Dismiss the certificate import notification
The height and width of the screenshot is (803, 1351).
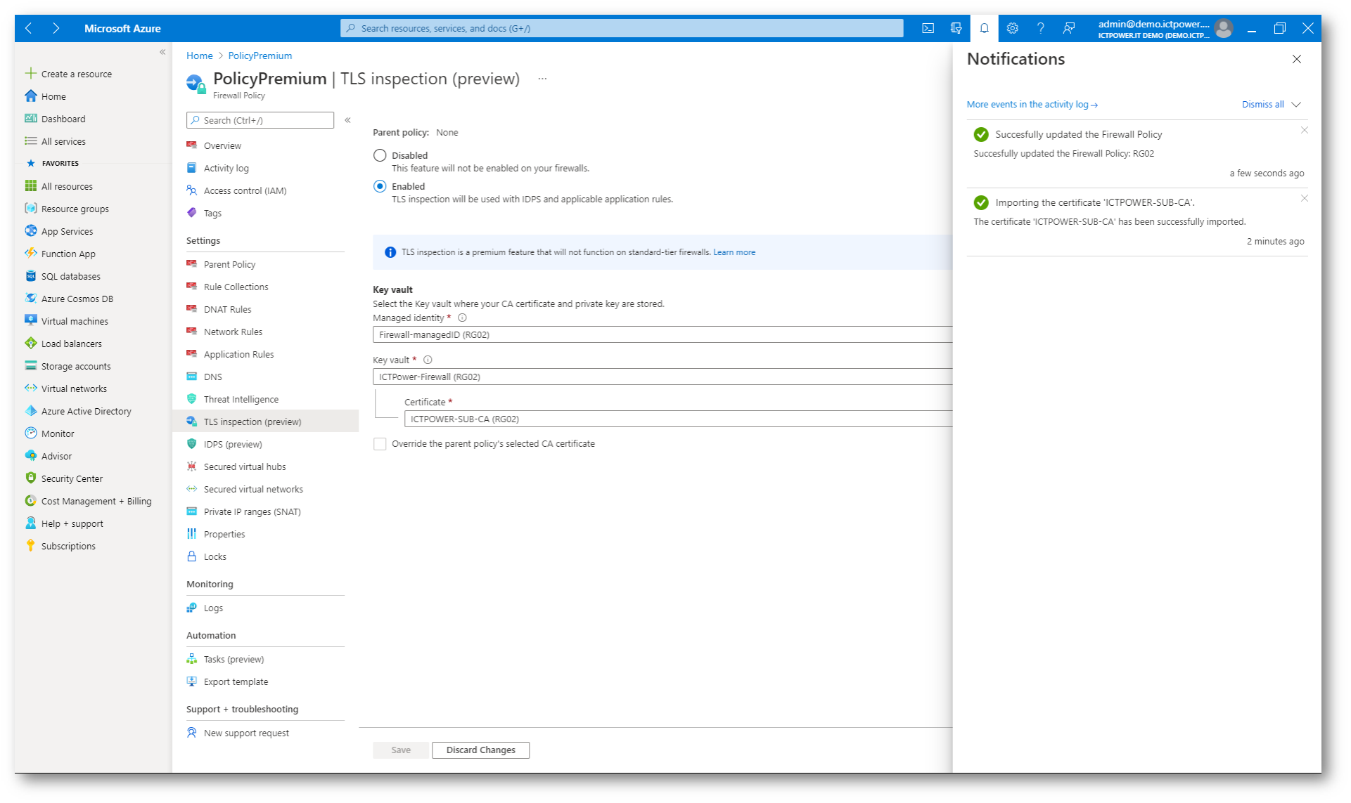click(1305, 198)
